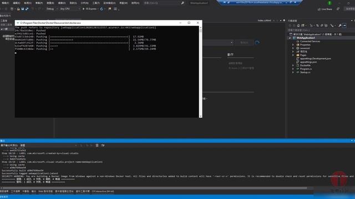Screen dimensions: 355x199
Task: Click the Save icon in toolbar
Action: pos(23,9)
